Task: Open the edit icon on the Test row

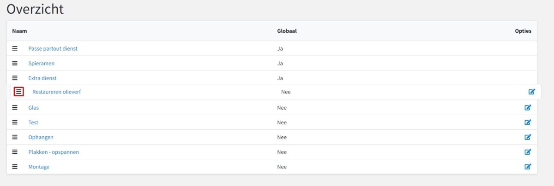Action: tap(528, 122)
